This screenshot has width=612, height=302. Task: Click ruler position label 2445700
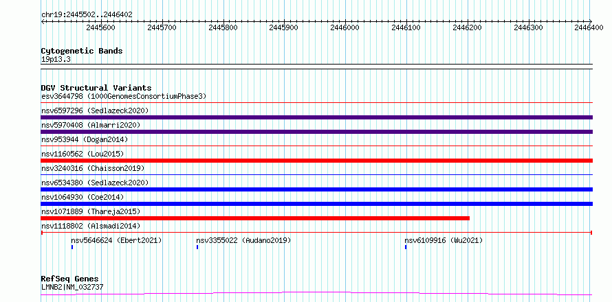coord(162,28)
